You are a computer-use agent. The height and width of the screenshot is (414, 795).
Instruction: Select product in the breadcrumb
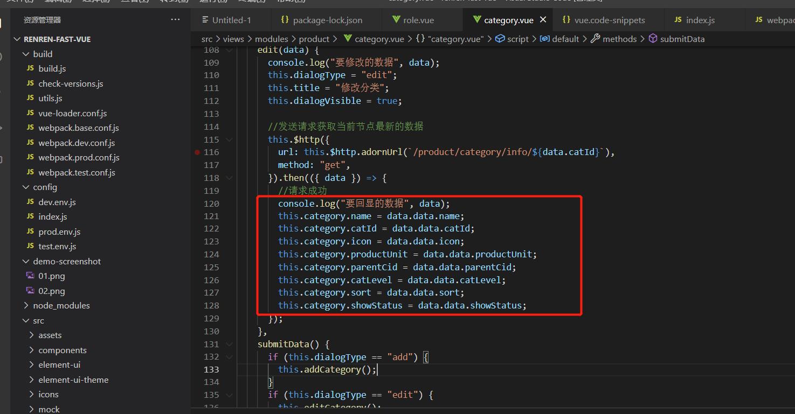point(314,39)
